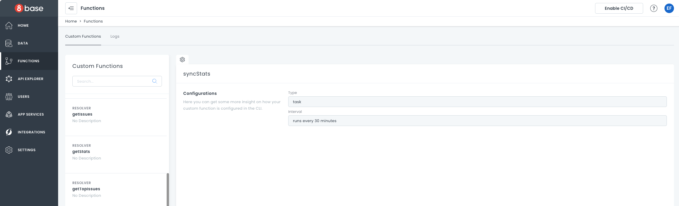Select the Custom Functions tab
The width and height of the screenshot is (679, 206).
(x=83, y=36)
